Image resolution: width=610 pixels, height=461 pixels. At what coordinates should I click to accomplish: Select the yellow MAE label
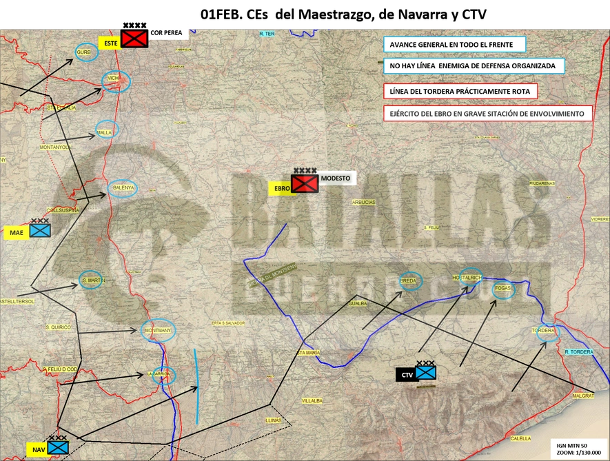pyautogui.click(x=17, y=233)
